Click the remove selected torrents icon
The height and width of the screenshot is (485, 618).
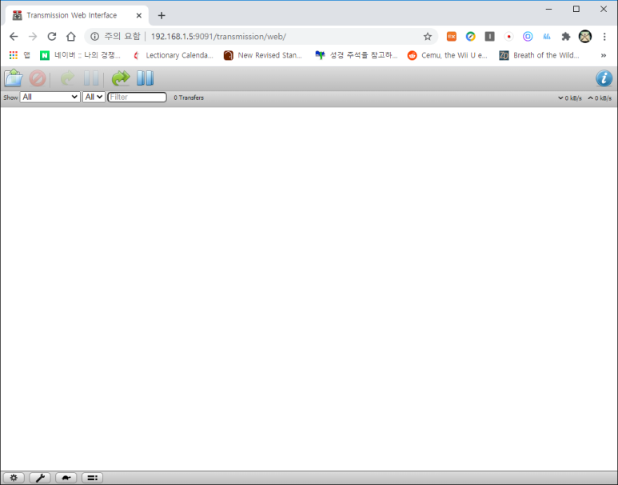38,78
